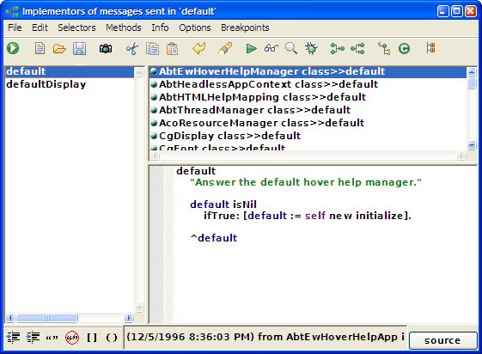Click the save floppy disk icon

(x=79, y=49)
